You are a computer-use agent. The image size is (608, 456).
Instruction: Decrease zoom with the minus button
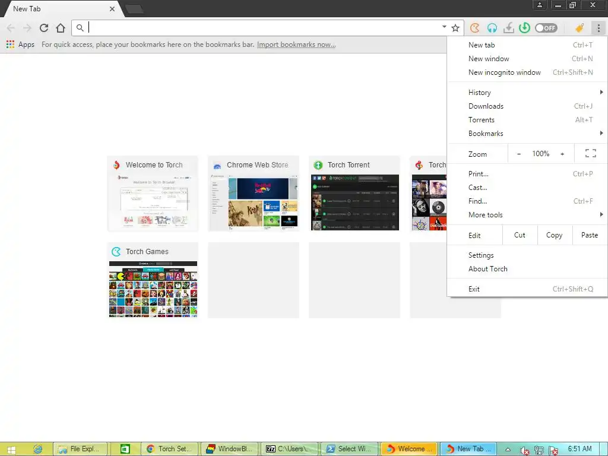pyautogui.click(x=519, y=154)
